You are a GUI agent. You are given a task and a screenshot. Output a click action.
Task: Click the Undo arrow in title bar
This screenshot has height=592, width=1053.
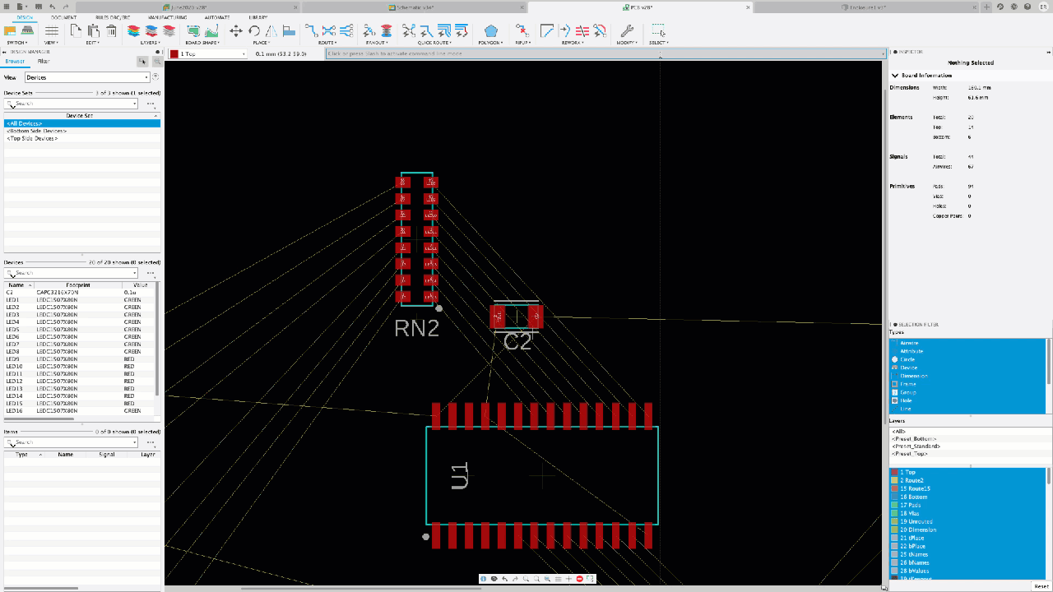tap(53, 7)
